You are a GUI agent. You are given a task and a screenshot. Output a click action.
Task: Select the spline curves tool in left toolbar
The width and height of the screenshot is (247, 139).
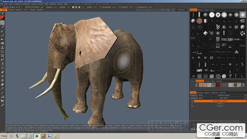(2, 60)
